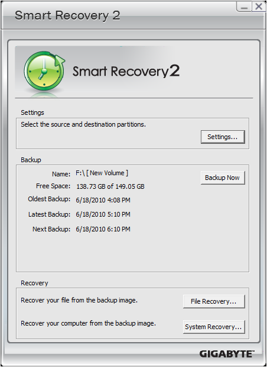Click the GIGABYTE logo
The height and width of the screenshot is (367, 267).
227,353
